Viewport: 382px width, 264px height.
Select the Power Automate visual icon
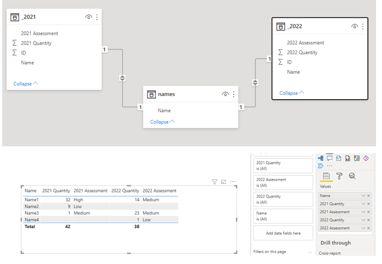pos(321,166)
